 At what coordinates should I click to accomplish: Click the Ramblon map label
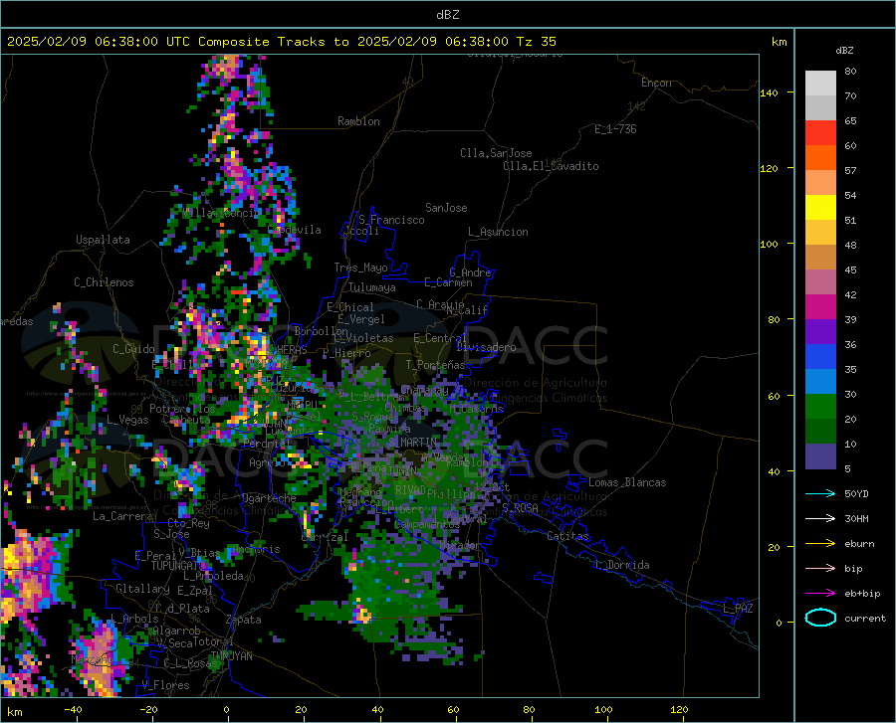pos(358,121)
